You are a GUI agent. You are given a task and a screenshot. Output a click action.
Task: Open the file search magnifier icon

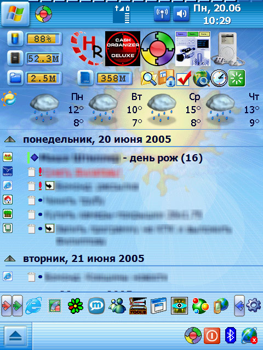point(149,78)
